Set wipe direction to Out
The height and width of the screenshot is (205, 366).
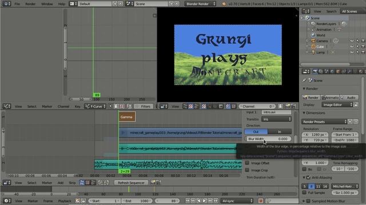(256, 132)
